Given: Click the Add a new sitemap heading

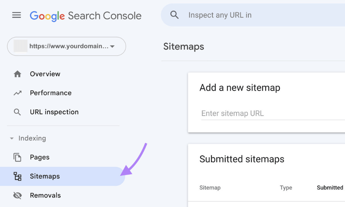Looking at the screenshot, I should tap(240, 88).
